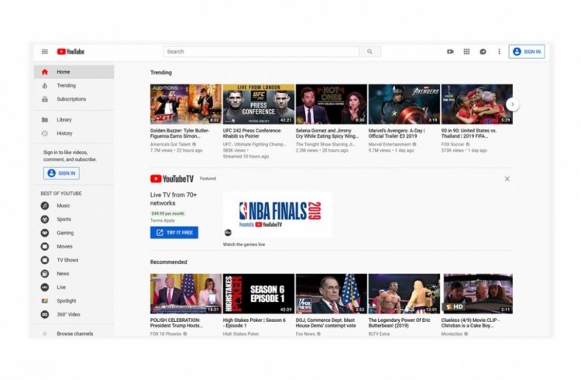Open the messages chat bubble icon
Image resolution: width=581 pixels, height=380 pixels.
coord(483,51)
